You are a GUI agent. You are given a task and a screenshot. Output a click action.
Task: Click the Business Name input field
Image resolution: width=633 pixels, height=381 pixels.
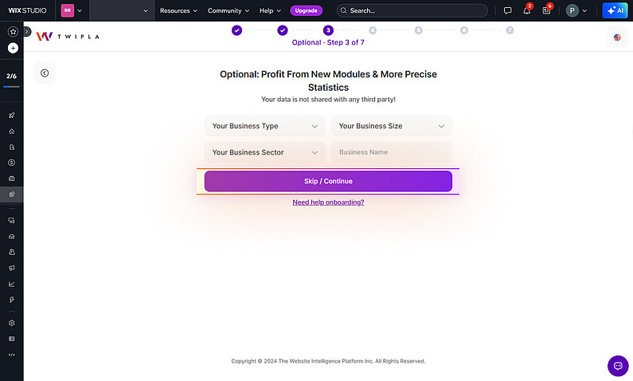point(391,152)
